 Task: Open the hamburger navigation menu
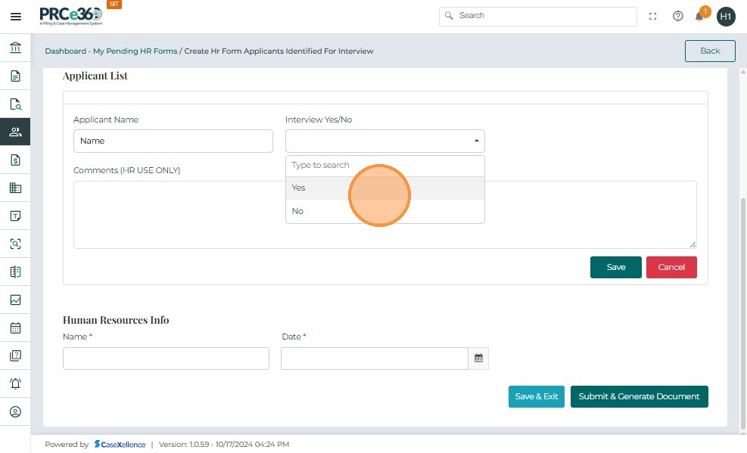16,17
